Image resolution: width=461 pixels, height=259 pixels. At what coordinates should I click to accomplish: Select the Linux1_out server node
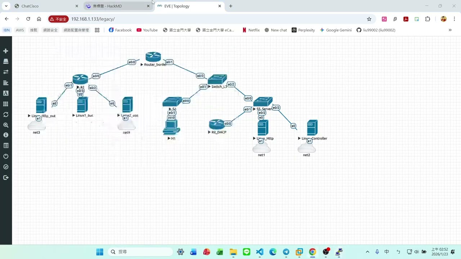[82, 105]
